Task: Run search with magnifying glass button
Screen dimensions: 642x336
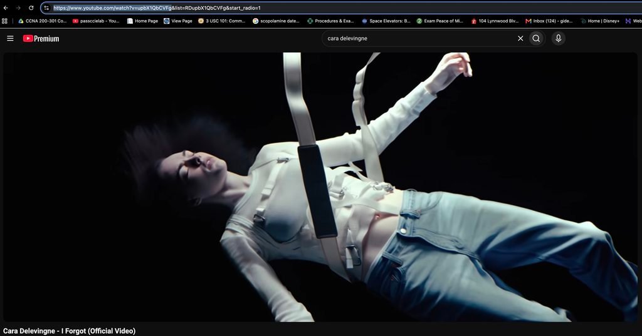Action: 536,38
